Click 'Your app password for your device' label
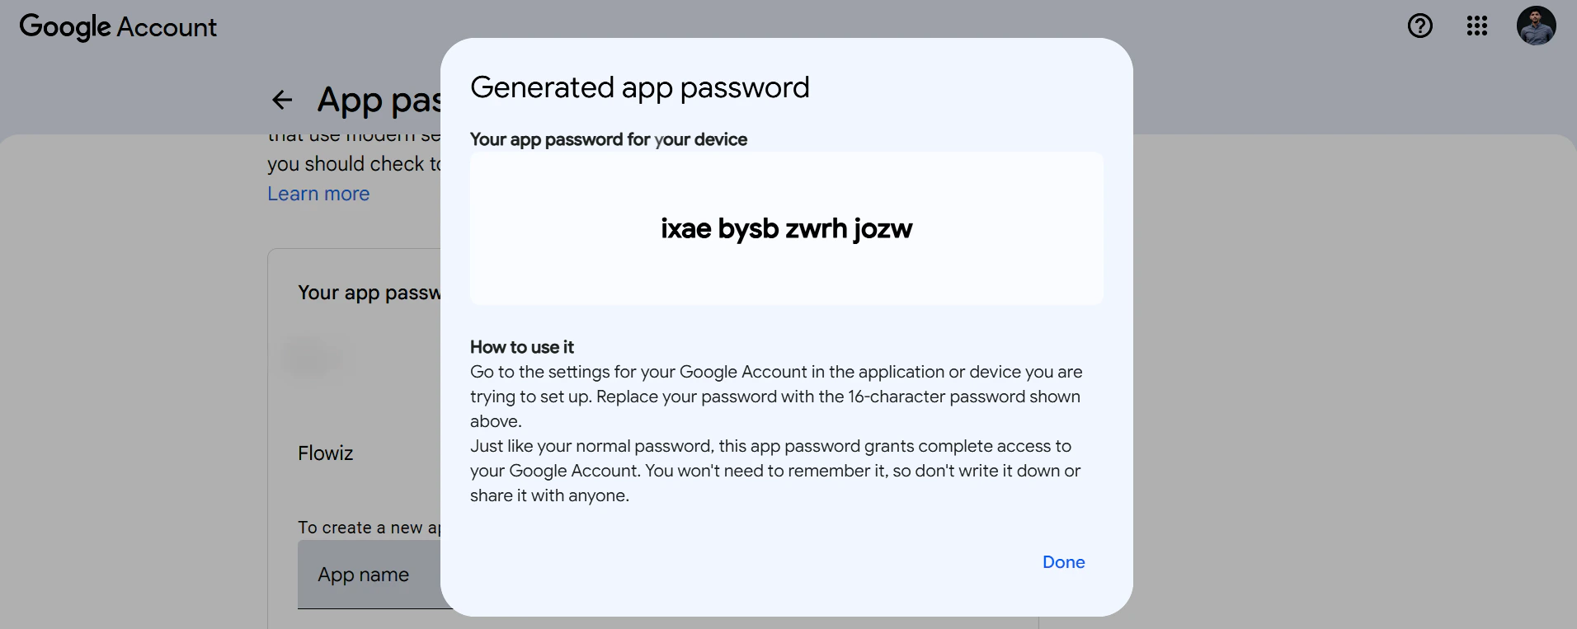This screenshot has width=1577, height=629. coord(608,139)
